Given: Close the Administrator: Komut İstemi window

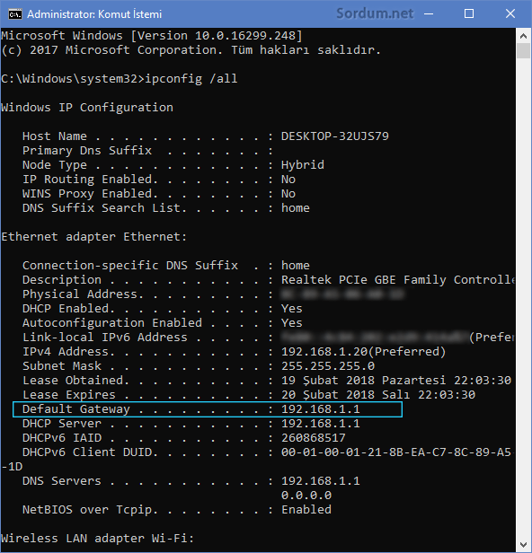Looking at the screenshot, I should (x=510, y=14).
